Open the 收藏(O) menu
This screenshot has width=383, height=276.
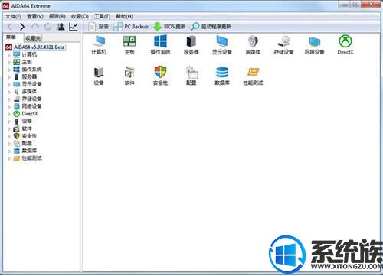tap(80, 16)
